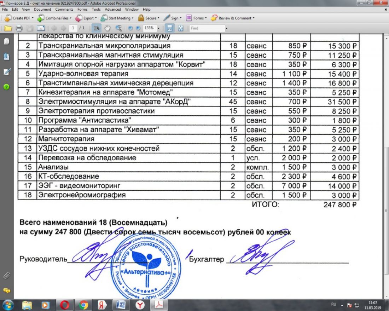Image resolution: width=389 pixels, height=311 pixels.
Task: Open the Find options dropdown arrow
Action: pyautogui.click(x=226, y=28)
